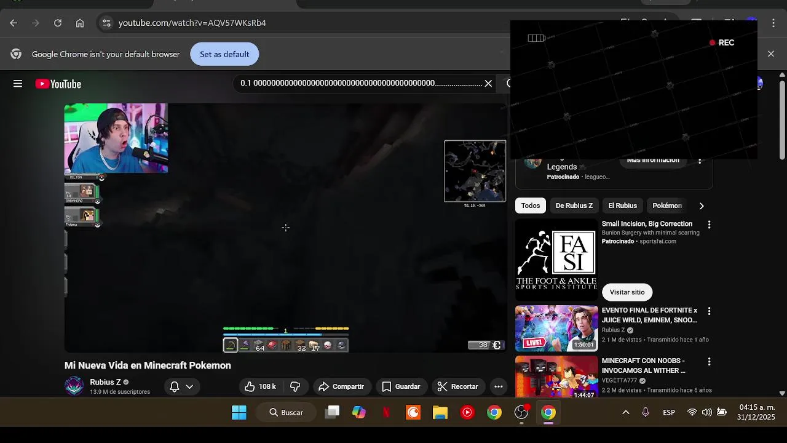787x443 pixels.
Task: Open the FASI Foot & Ankle ad thumbnail
Action: pos(556,260)
